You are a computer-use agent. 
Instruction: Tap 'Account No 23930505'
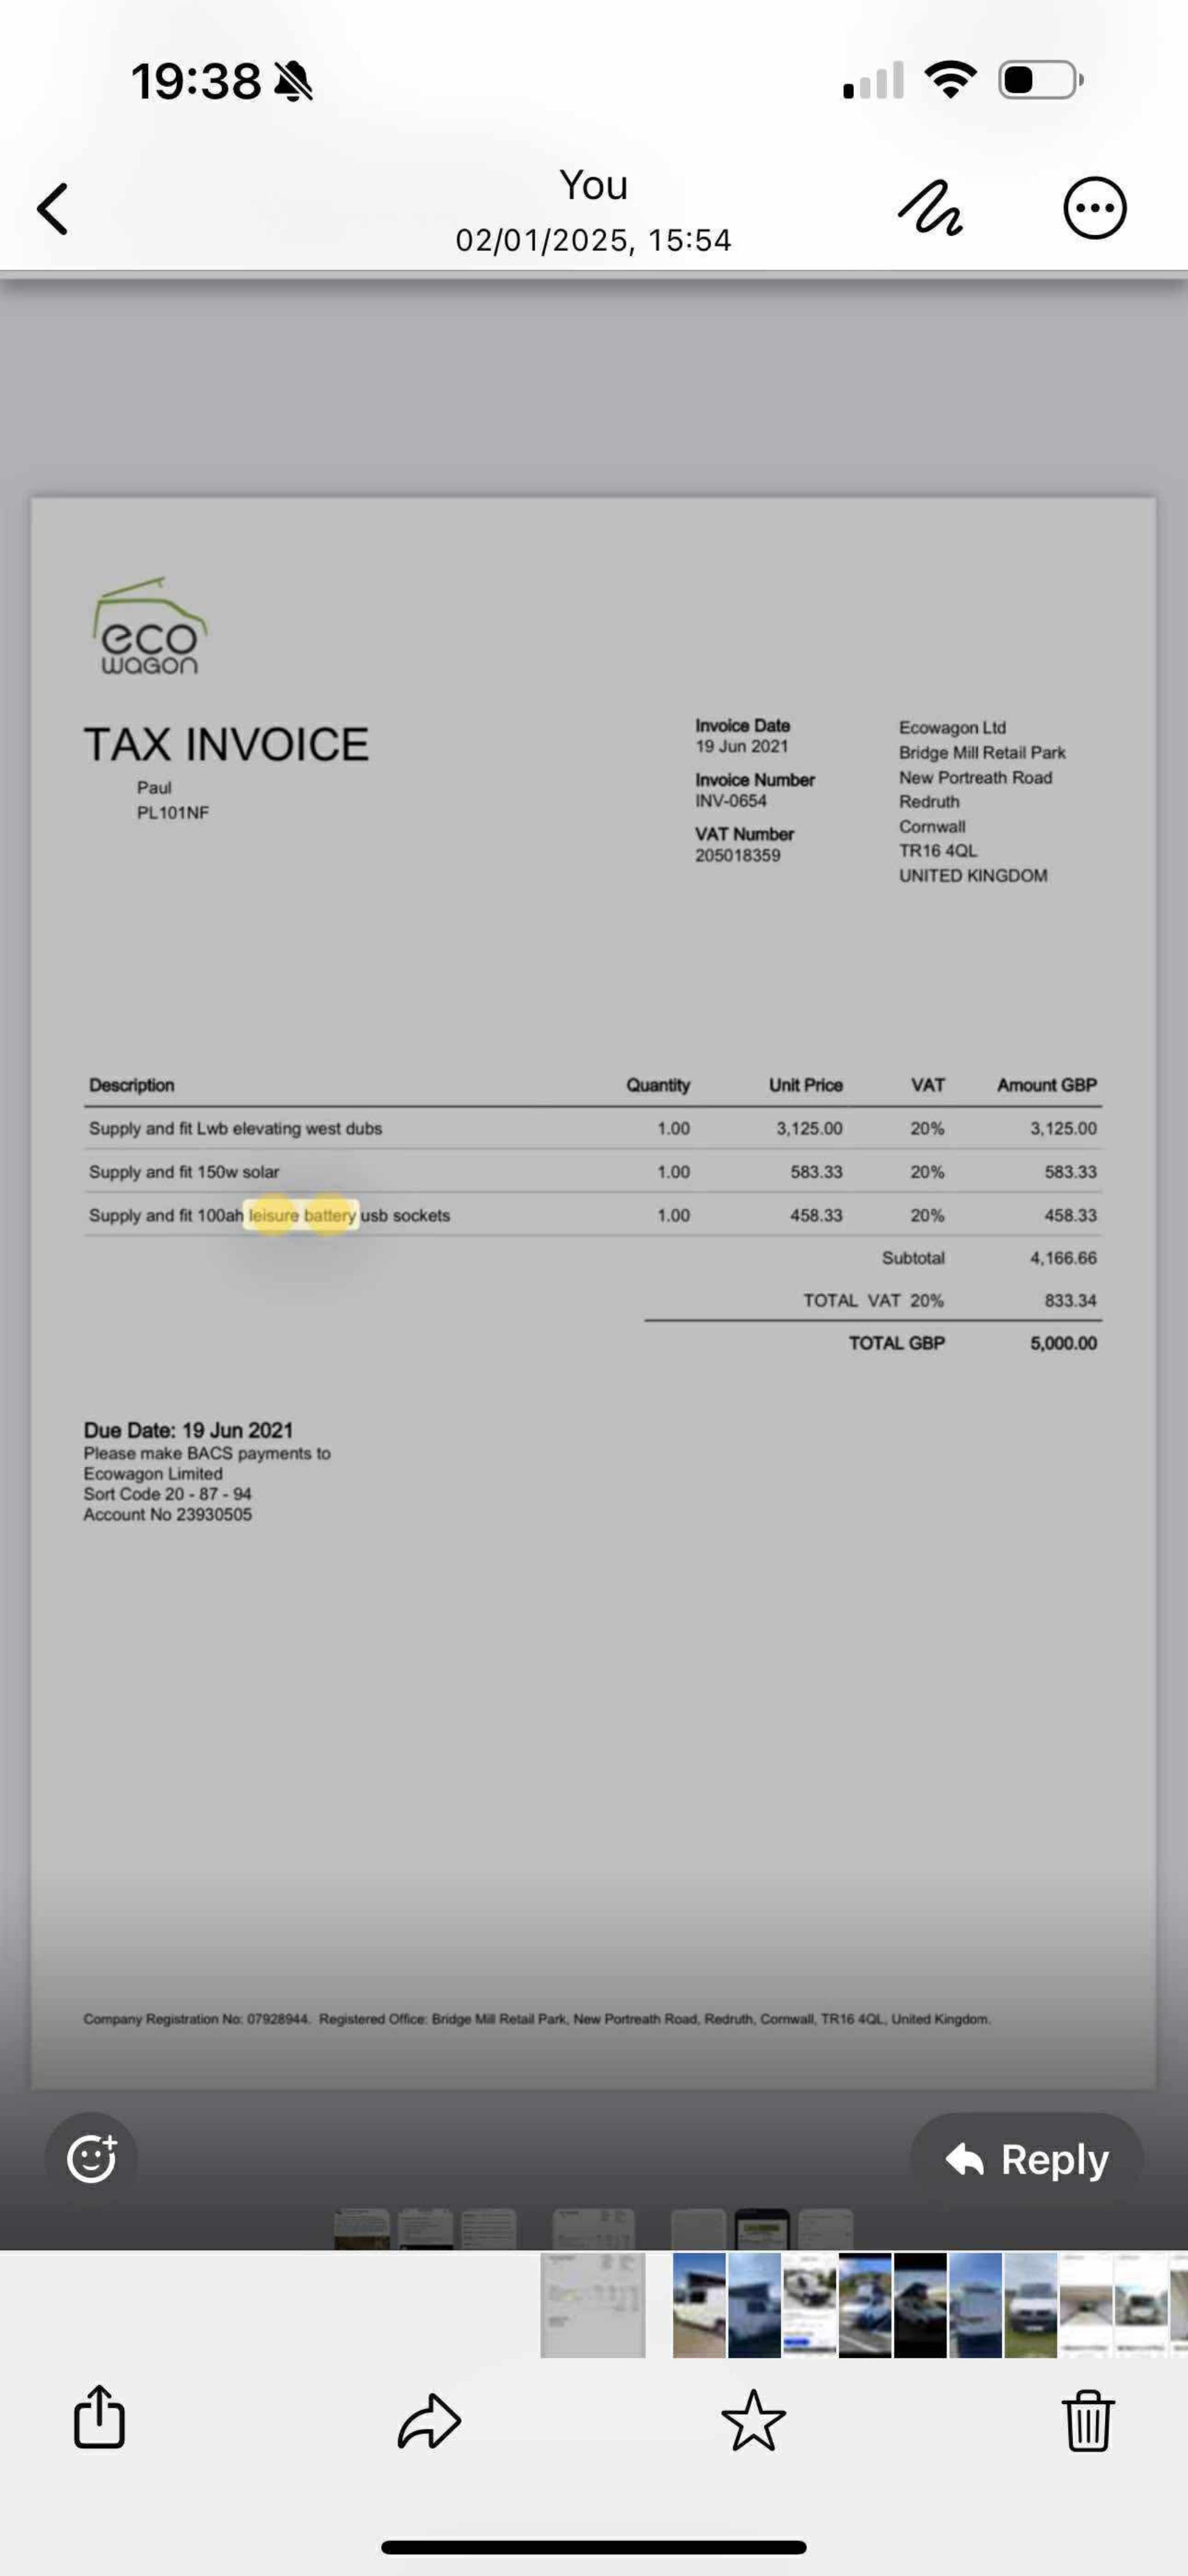click(167, 1514)
